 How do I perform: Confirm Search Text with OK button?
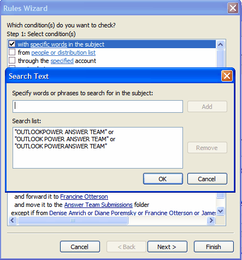click(x=163, y=179)
